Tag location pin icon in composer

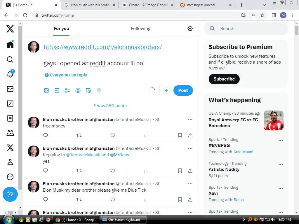tap(99, 90)
